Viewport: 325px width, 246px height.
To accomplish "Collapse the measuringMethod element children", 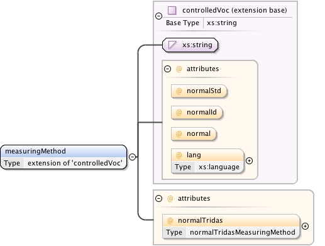I will pos(132,157).
